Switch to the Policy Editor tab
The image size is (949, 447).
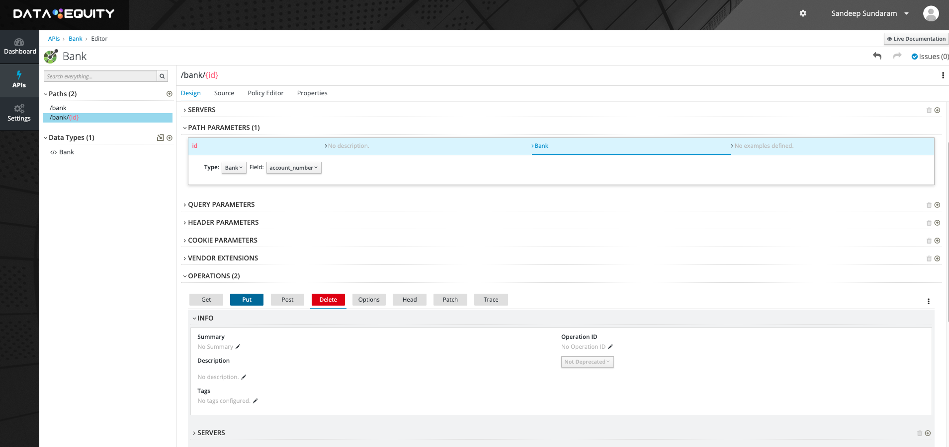pyautogui.click(x=265, y=93)
